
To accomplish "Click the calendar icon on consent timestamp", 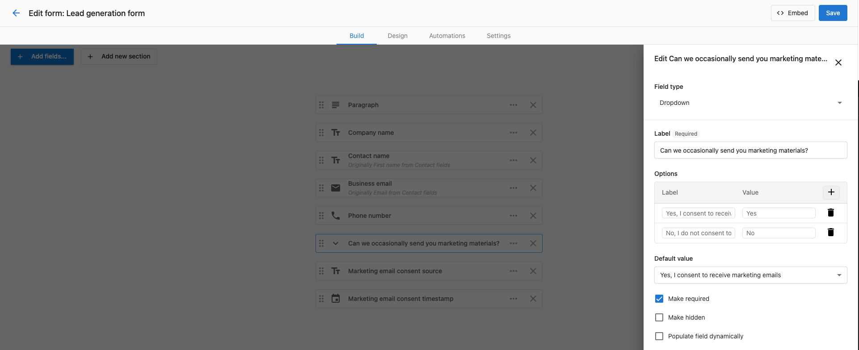I will click(336, 299).
